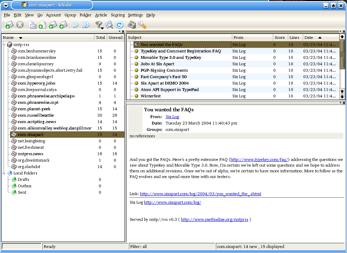Sort the folder list by Unread header
Image resolution: width=347 pixels, height=253 pixels.
tap(115, 37)
